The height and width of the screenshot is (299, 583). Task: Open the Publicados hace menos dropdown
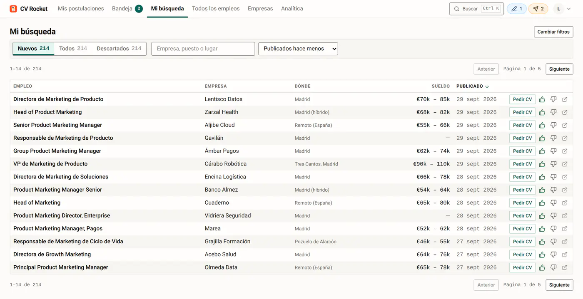[x=298, y=49]
